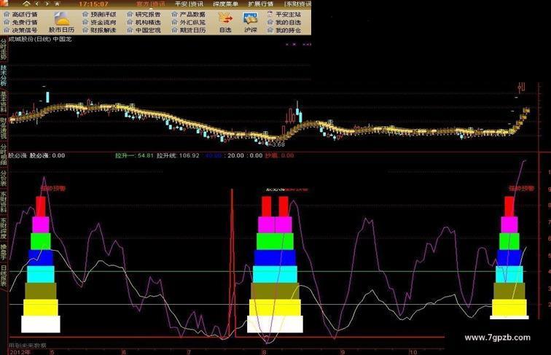Open 资金流向
The width and height of the screenshot is (551, 355).
pyautogui.click(x=103, y=22)
